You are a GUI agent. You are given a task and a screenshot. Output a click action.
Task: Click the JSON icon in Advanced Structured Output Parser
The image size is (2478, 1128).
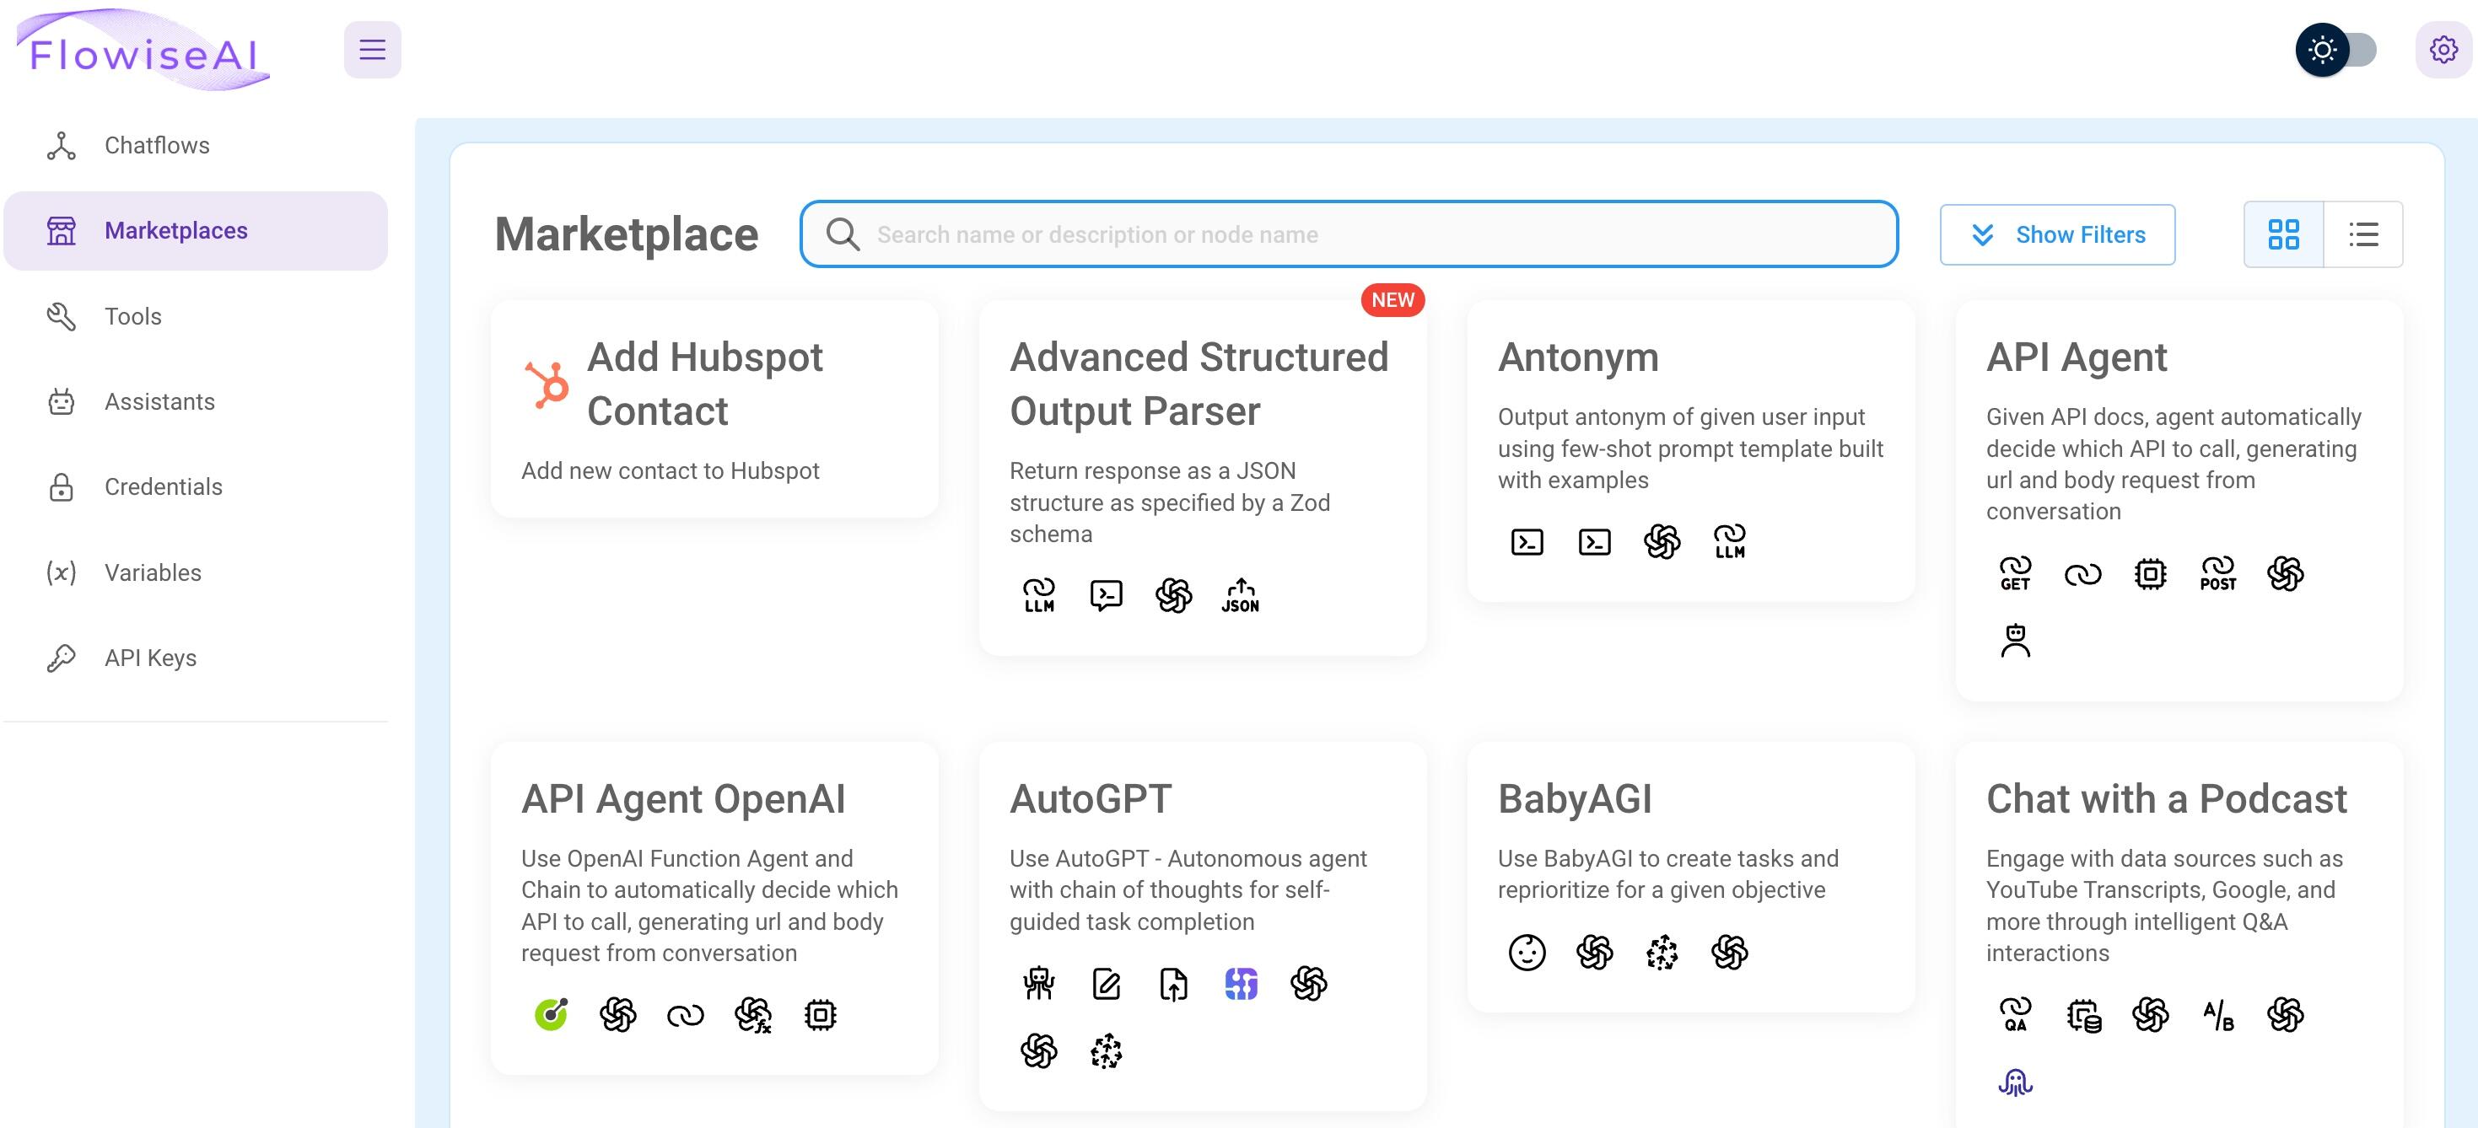[1241, 595]
